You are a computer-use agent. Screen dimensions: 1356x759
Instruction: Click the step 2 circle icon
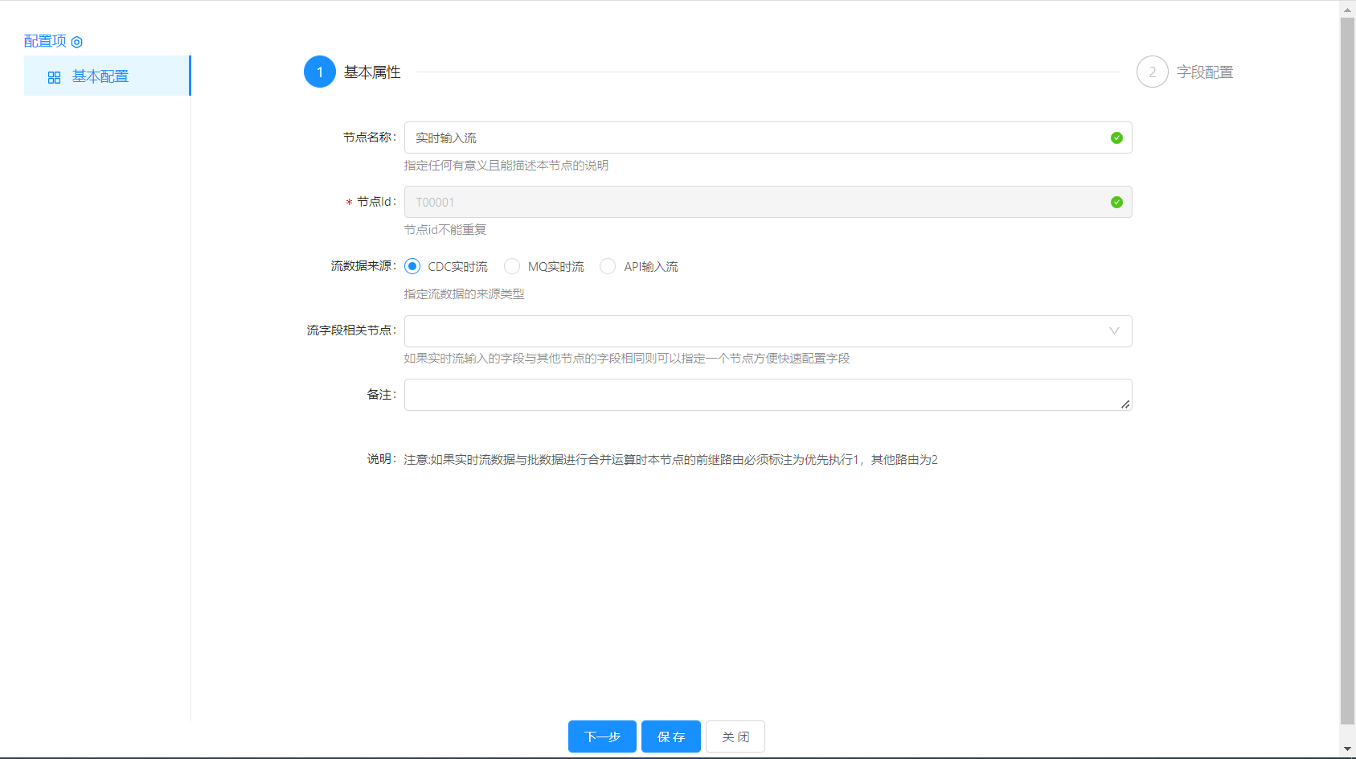[x=1152, y=72]
